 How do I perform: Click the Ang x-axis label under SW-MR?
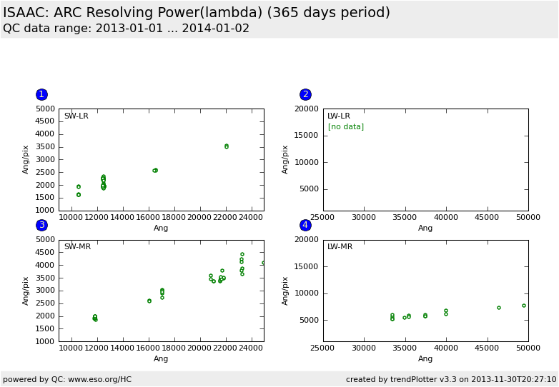[161, 359]
